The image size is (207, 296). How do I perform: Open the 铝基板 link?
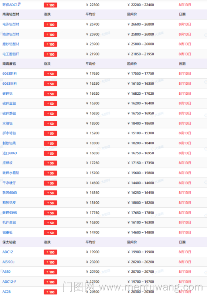[x=7, y=232]
